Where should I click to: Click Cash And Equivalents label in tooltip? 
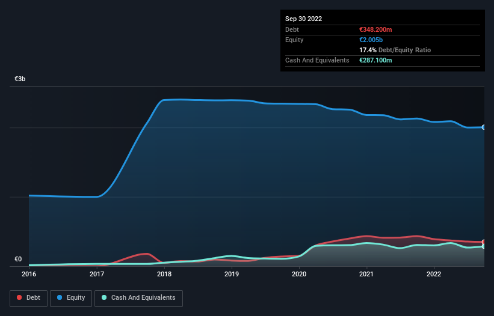(x=317, y=60)
